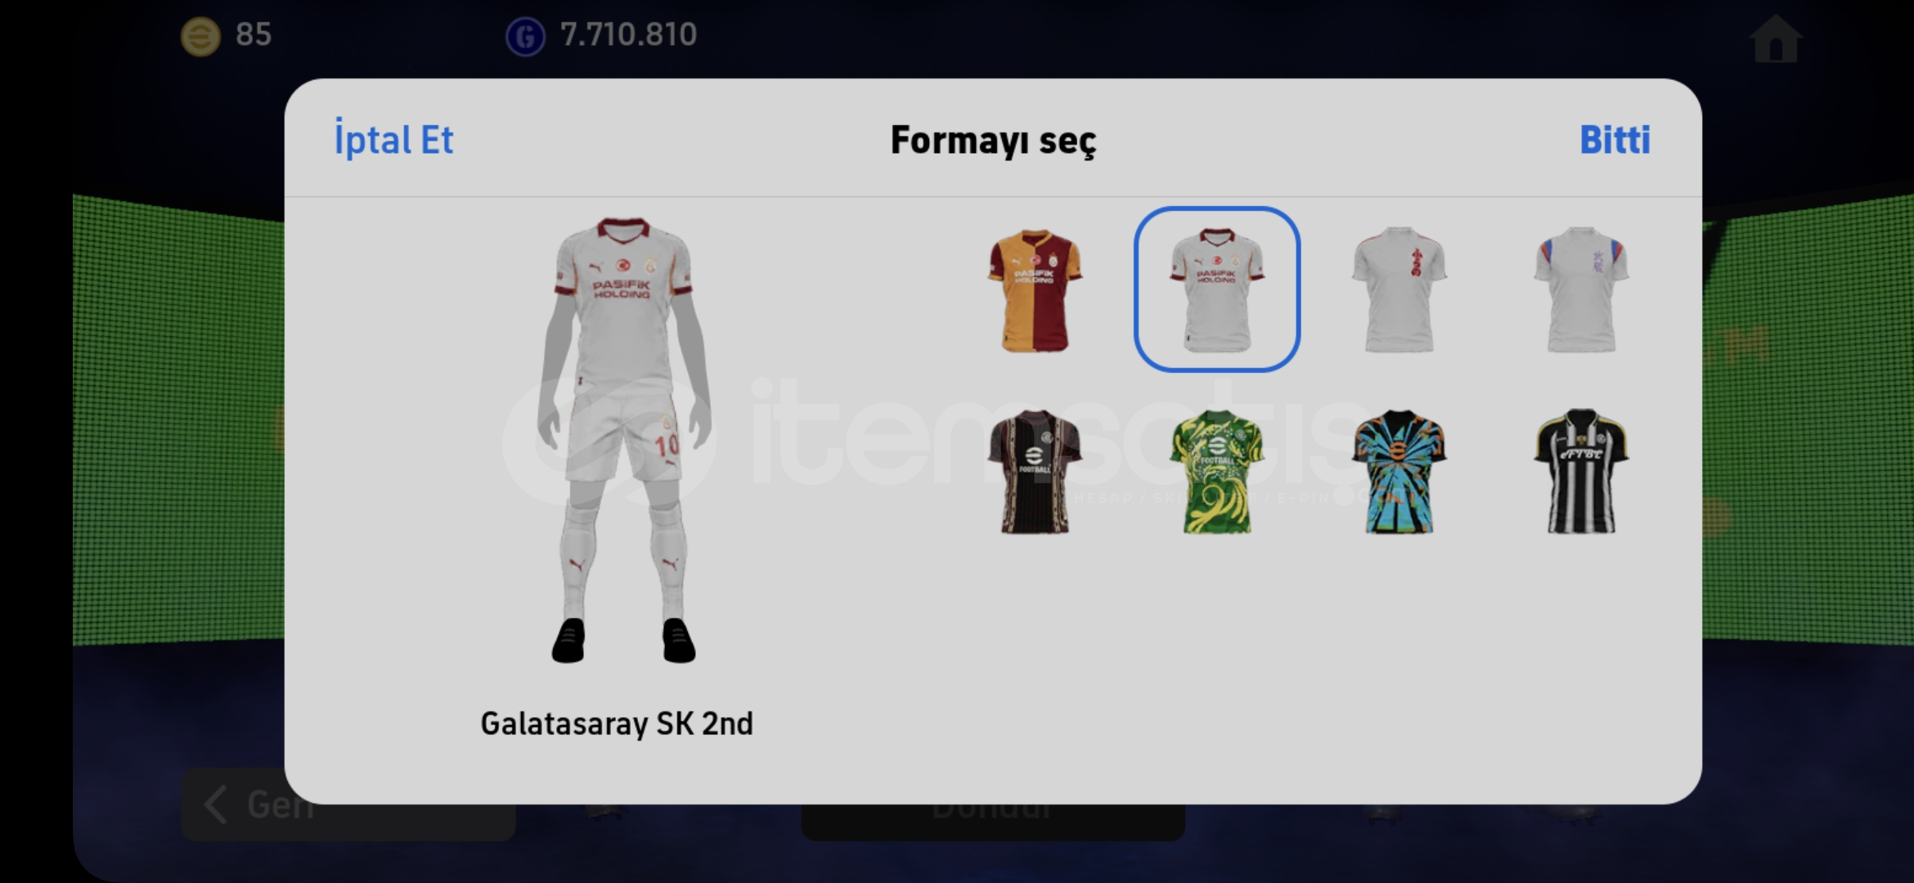Tap the GP balance of 7.710.810
The image size is (1914, 883).
coord(628,34)
